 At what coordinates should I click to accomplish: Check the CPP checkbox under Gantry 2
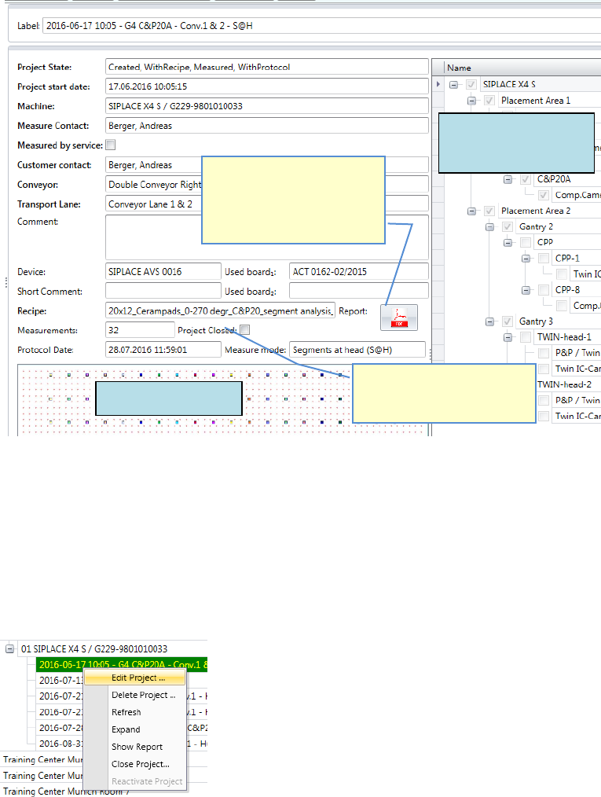click(526, 242)
